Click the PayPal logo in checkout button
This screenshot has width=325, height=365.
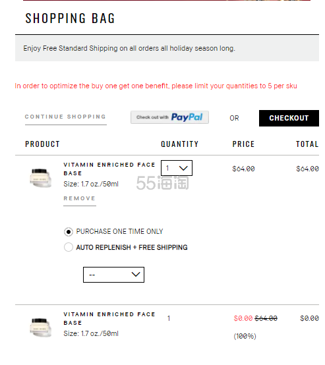187,117
